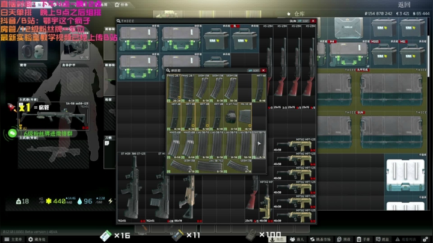Screen dimensions: 433x243
Task: Open the 主菜单 main menu
Action: click(13, 239)
